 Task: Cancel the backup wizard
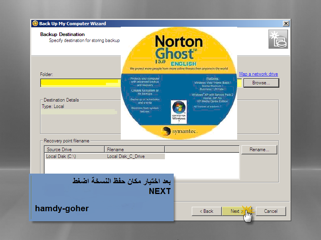pos(270,211)
